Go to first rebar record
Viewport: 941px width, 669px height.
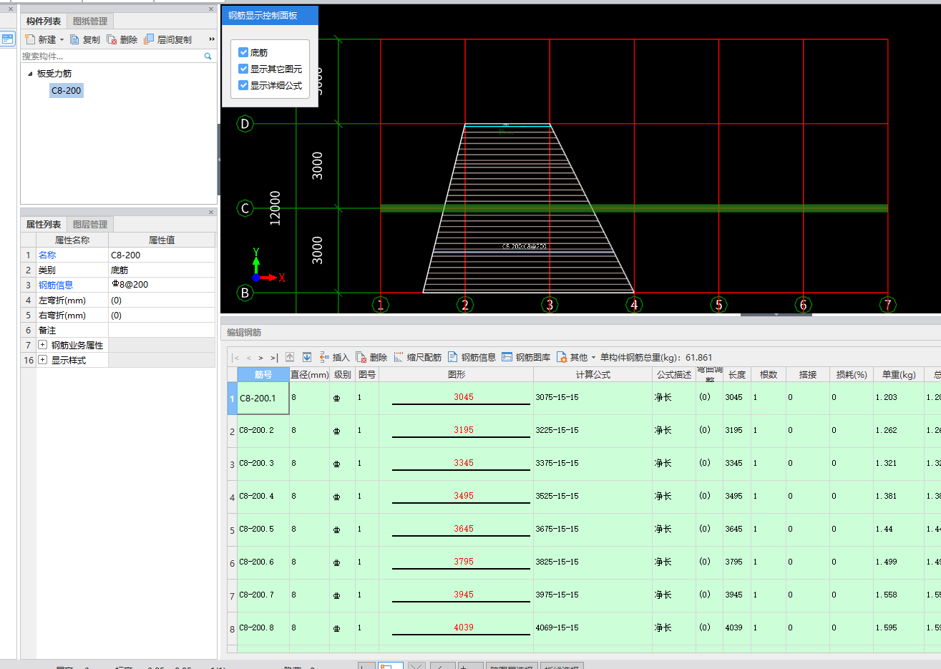tap(236, 358)
